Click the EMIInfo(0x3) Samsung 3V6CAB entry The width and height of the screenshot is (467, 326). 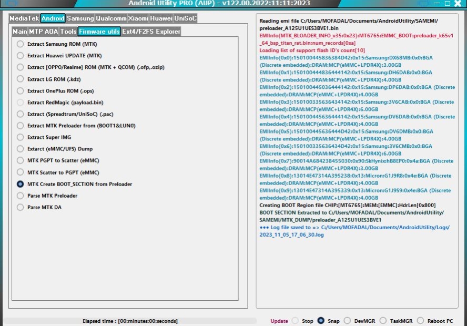point(357,106)
